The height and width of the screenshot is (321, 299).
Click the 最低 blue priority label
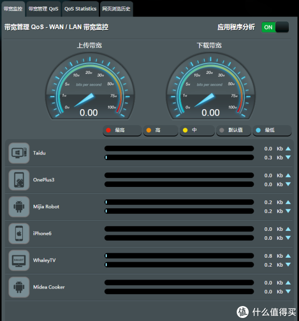pos(271,131)
